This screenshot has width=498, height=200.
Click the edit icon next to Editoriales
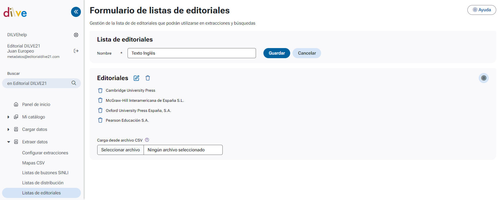click(x=136, y=78)
